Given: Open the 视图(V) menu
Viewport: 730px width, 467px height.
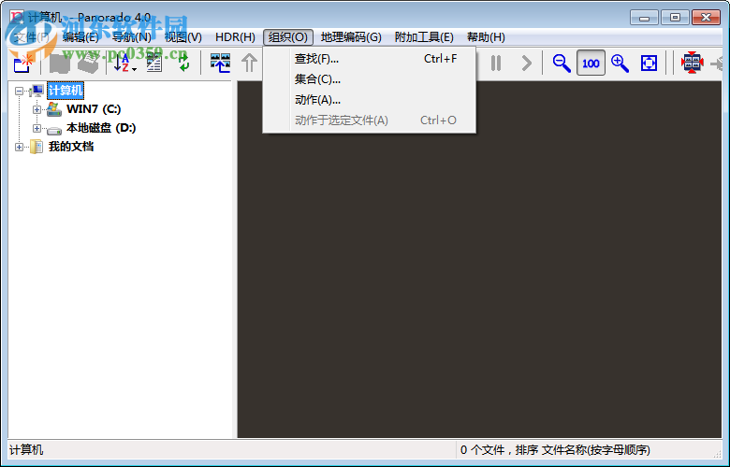Looking at the screenshot, I should coord(182,37).
